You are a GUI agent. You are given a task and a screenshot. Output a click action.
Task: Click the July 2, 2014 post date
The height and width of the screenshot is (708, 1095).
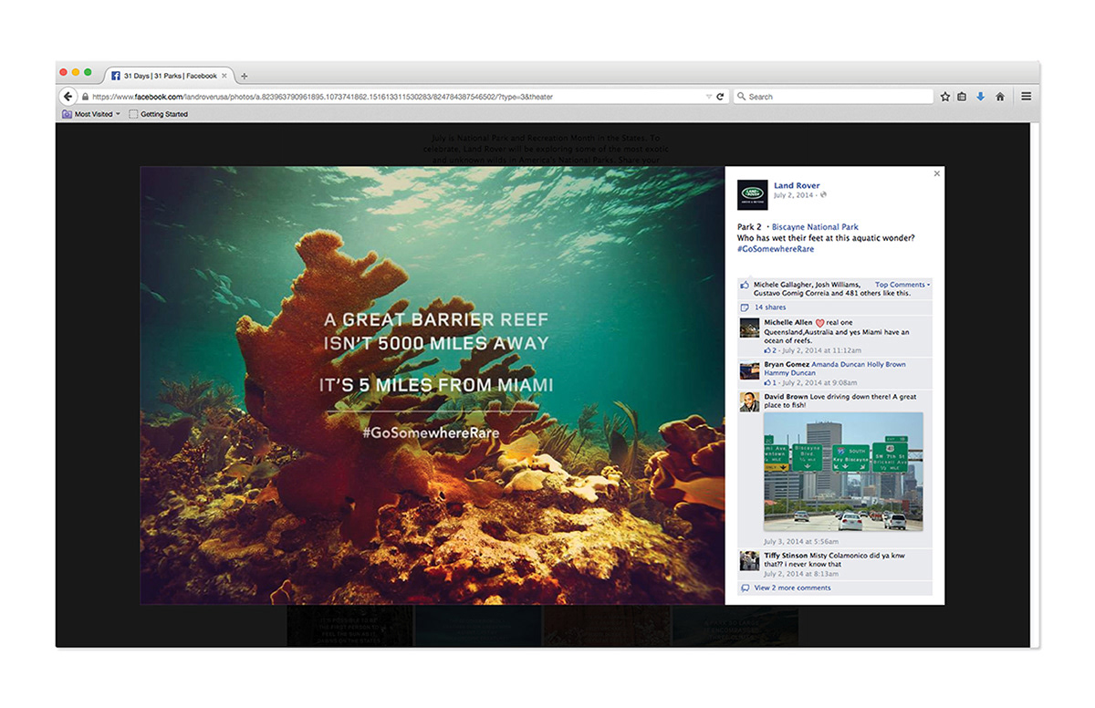(x=793, y=194)
